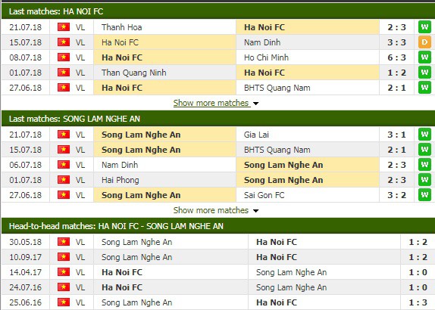This screenshot has height=310, width=435.
Task: Click VL league label on 06.07.18 row
Action: [x=80, y=165]
